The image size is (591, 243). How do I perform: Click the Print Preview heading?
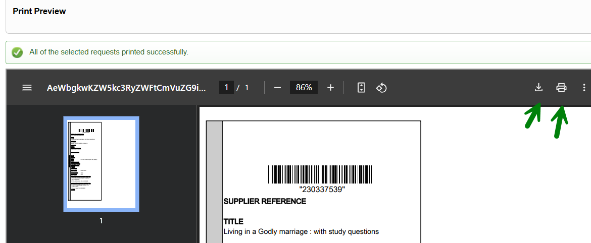point(39,11)
